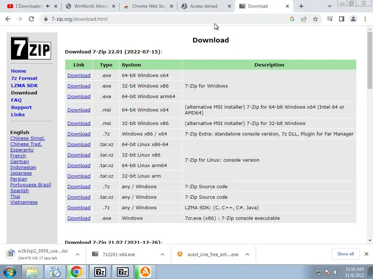Switch language to Vietnamese
The width and height of the screenshot is (373, 279).
point(24,202)
